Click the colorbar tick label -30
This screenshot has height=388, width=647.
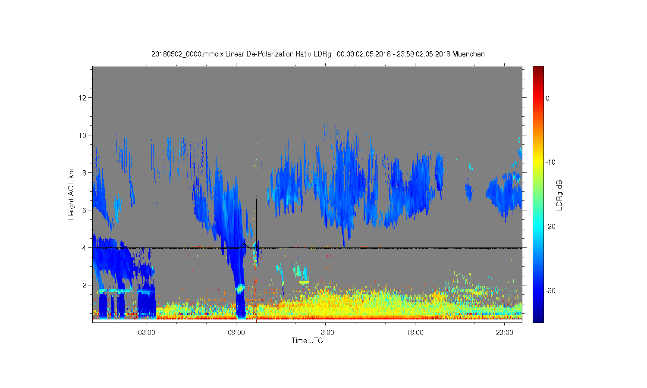[x=550, y=291]
